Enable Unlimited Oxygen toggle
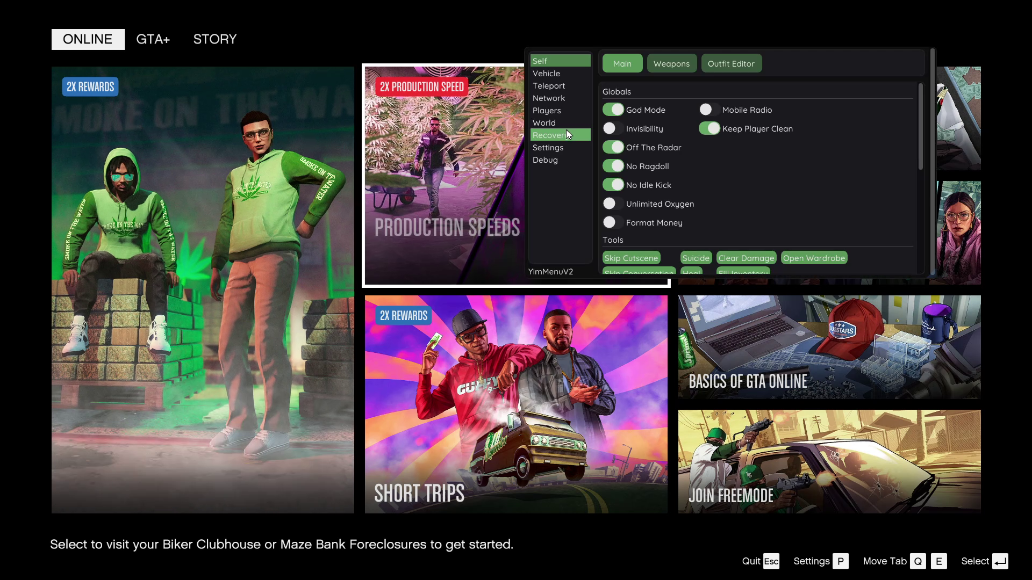 [613, 204]
